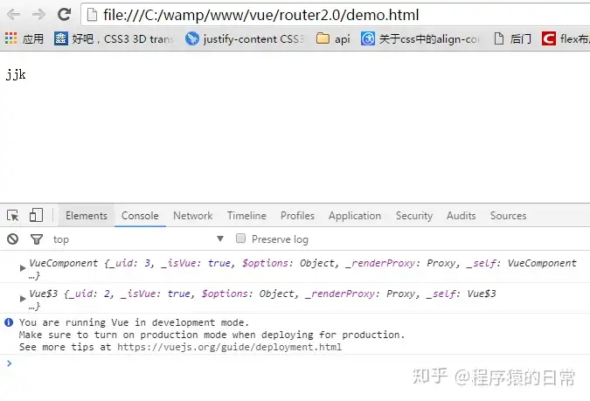Open the flex bookmark with red C icon
The width and height of the screenshot is (590, 401).
[566, 38]
